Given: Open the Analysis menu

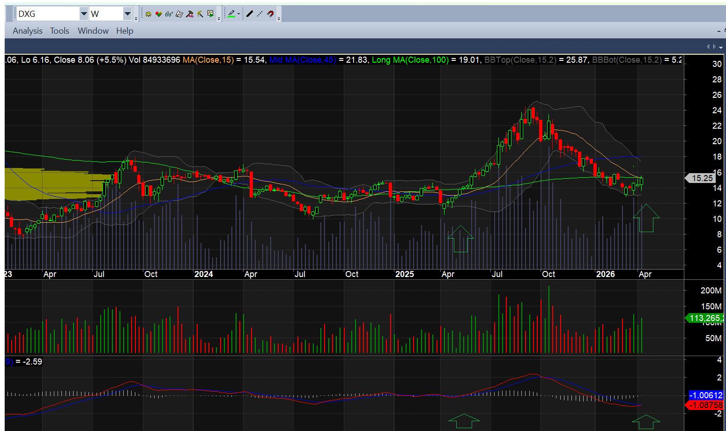Looking at the screenshot, I should coord(28,31).
